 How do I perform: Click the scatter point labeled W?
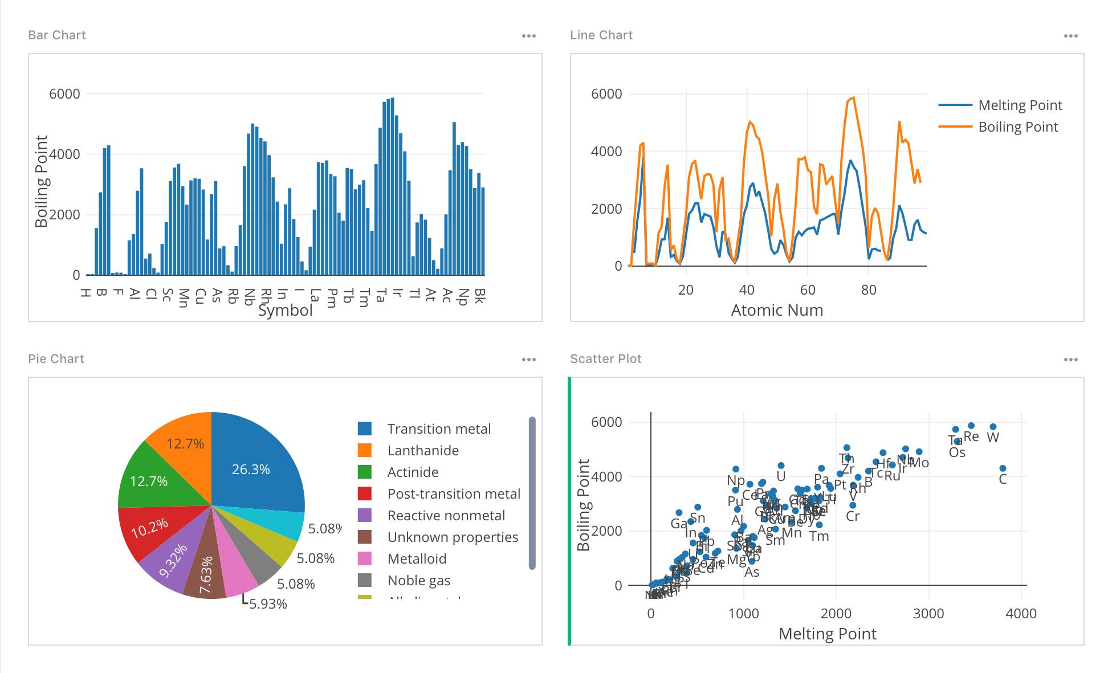[993, 427]
